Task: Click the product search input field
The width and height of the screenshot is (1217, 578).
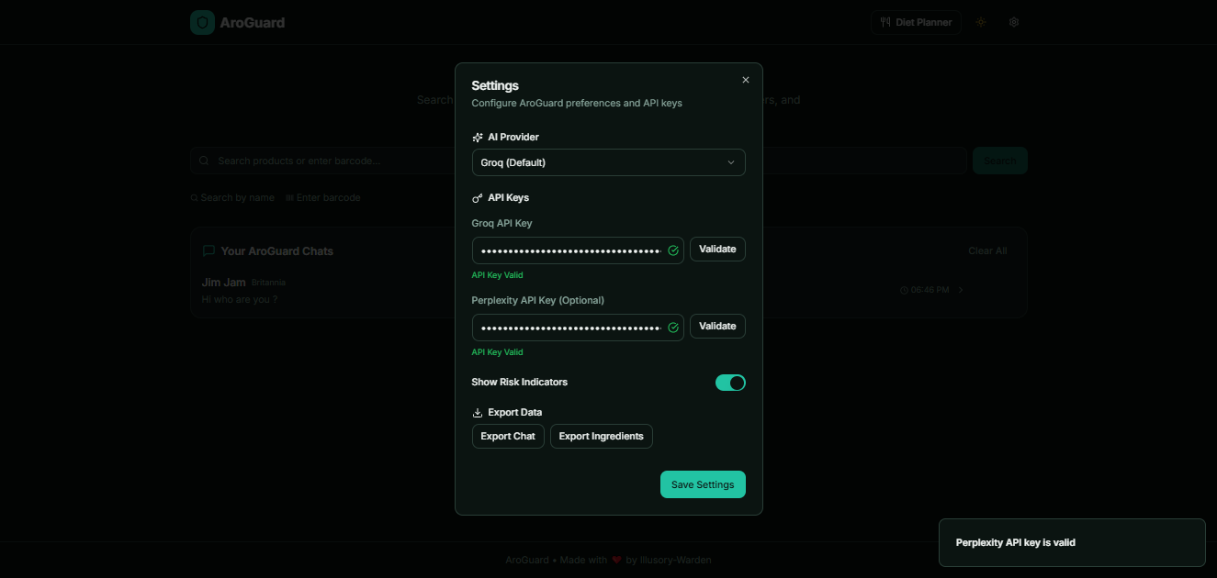Action: (321, 160)
